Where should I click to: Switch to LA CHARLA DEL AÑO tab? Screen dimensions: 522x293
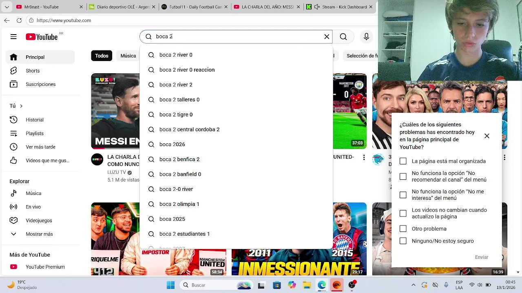point(267,7)
